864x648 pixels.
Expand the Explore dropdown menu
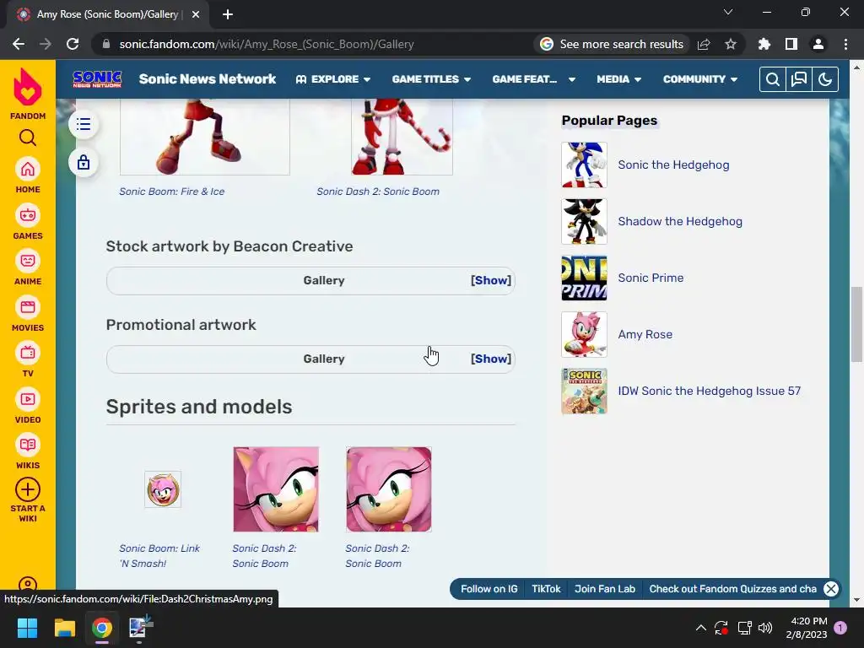pyautogui.click(x=332, y=79)
